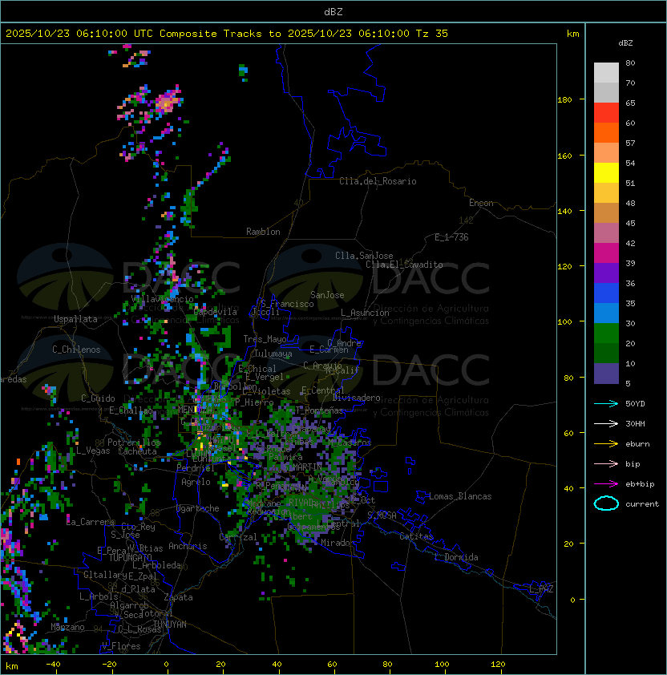Pick the magenta swatch near 42 dBZ
667x675 pixels.
tap(606, 253)
